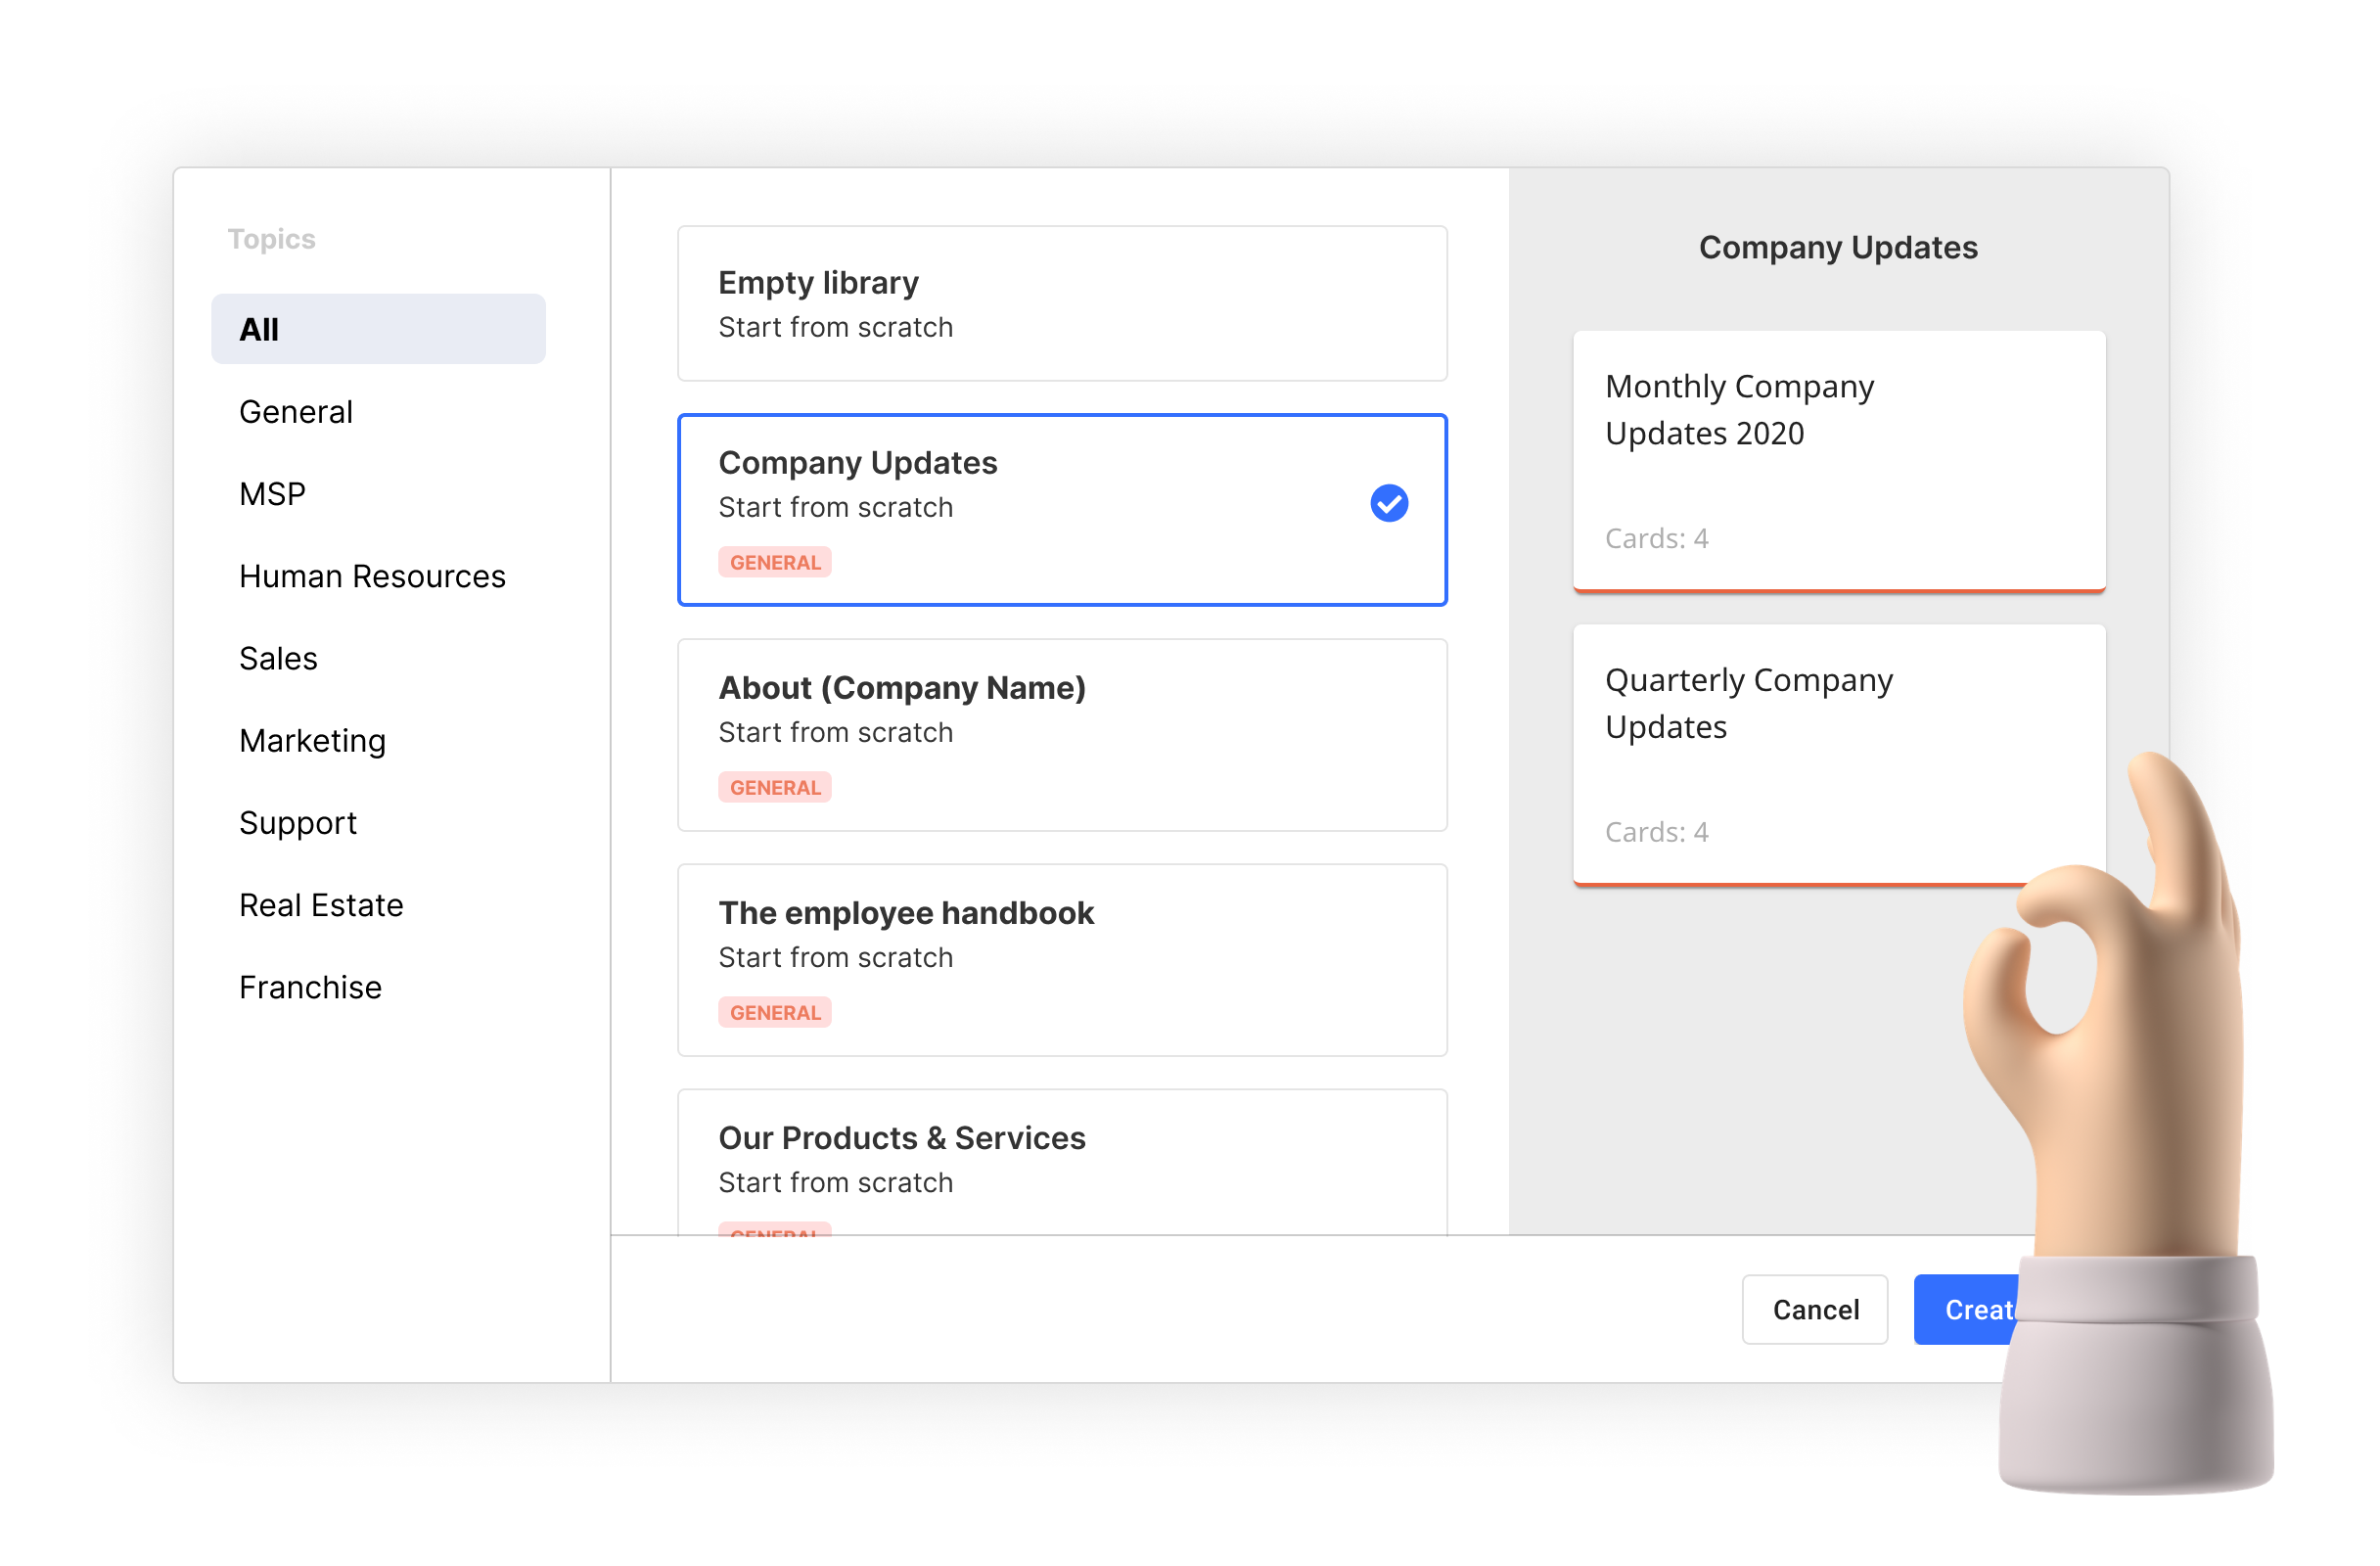Screen dimensions: 2380x1566
Task: Select the Support topic
Action: [x=298, y=823]
